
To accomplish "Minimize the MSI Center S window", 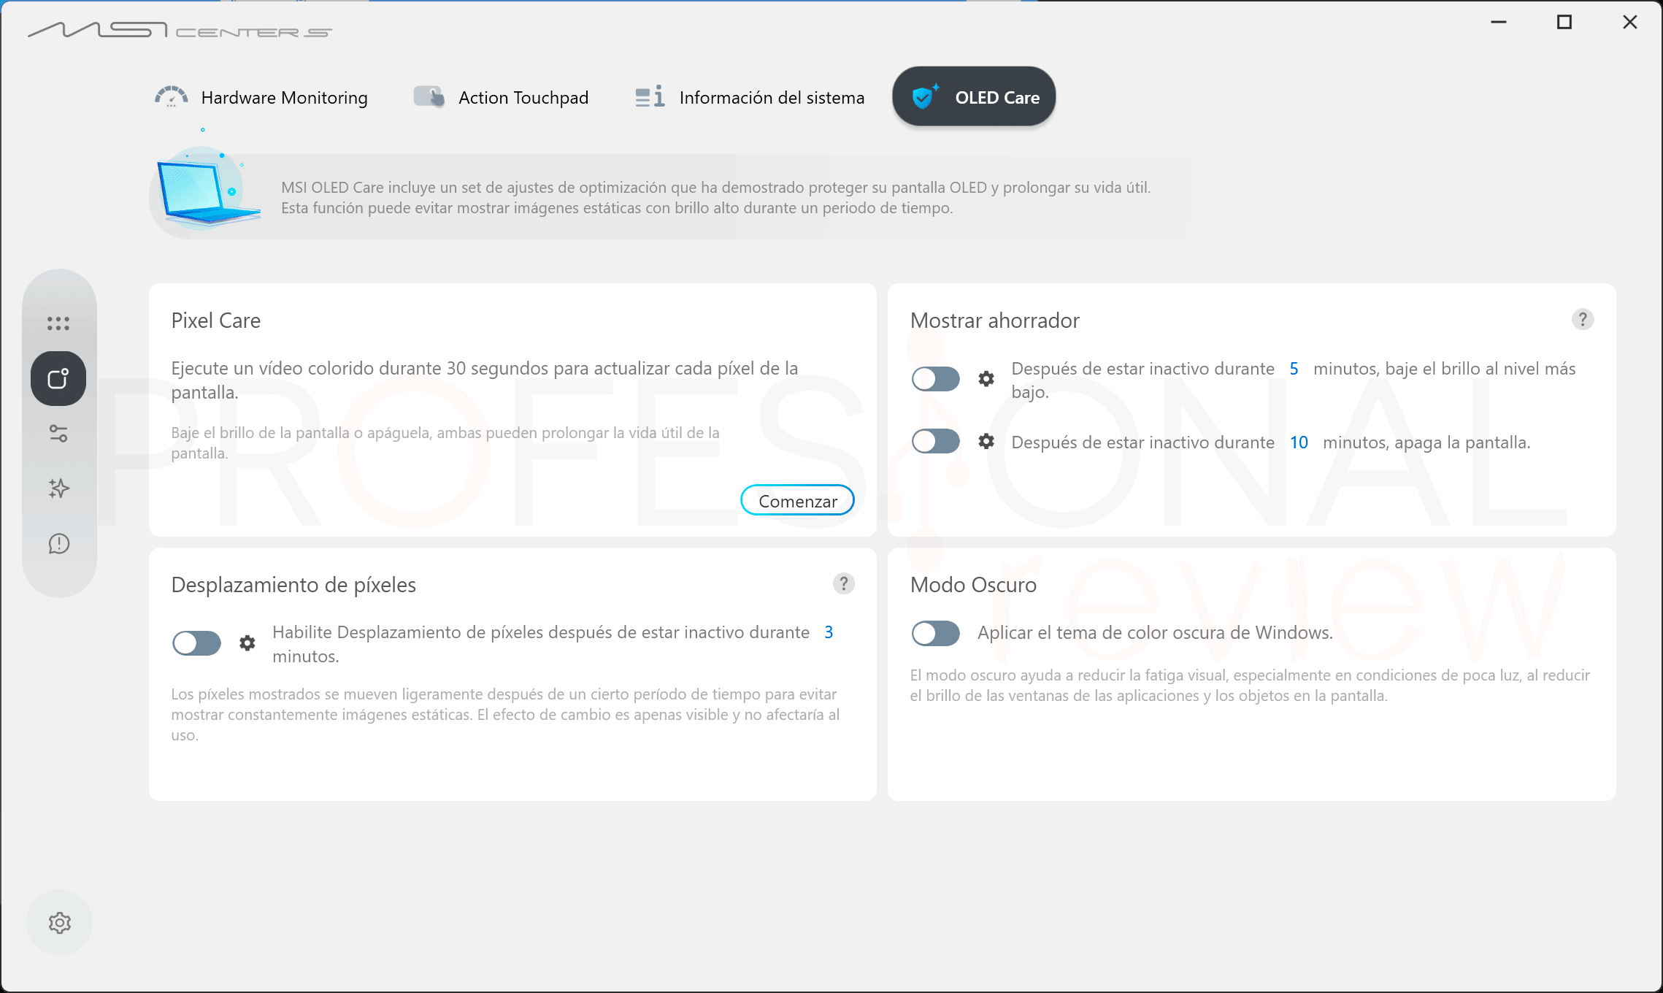I will (1499, 22).
